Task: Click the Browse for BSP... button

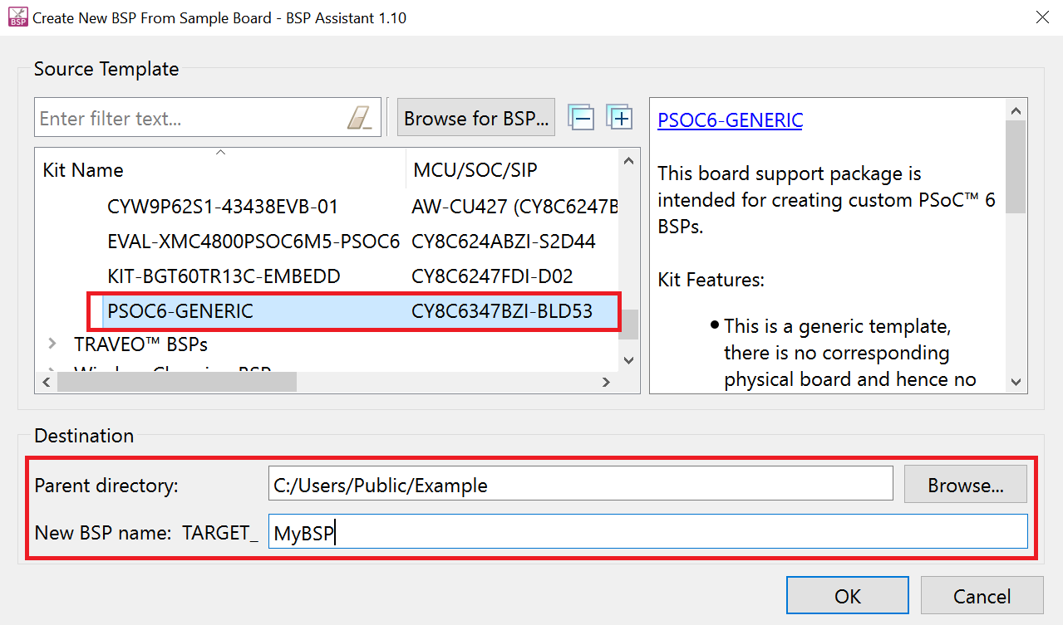Action: [x=476, y=119]
